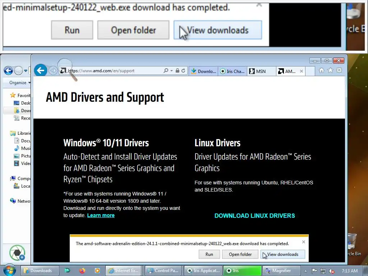Switch to Downloads window from the taskbar
This screenshot has height=276, width=368.
pos(40,271)
